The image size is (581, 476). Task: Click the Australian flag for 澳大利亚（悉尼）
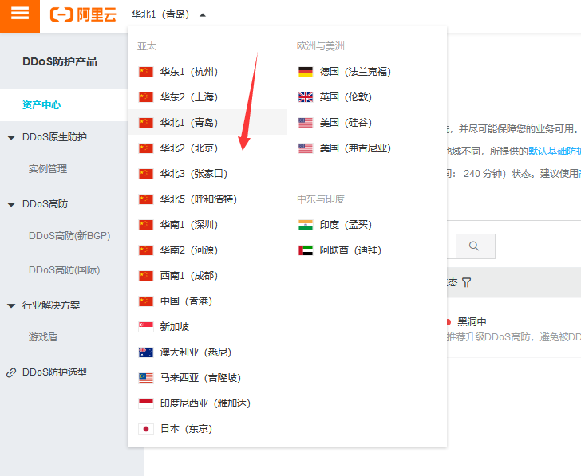146,352
